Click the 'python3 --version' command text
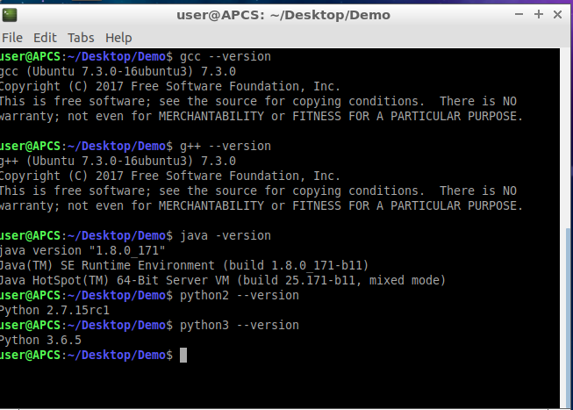Screen dimensions: 573x410 coord(240,326)
